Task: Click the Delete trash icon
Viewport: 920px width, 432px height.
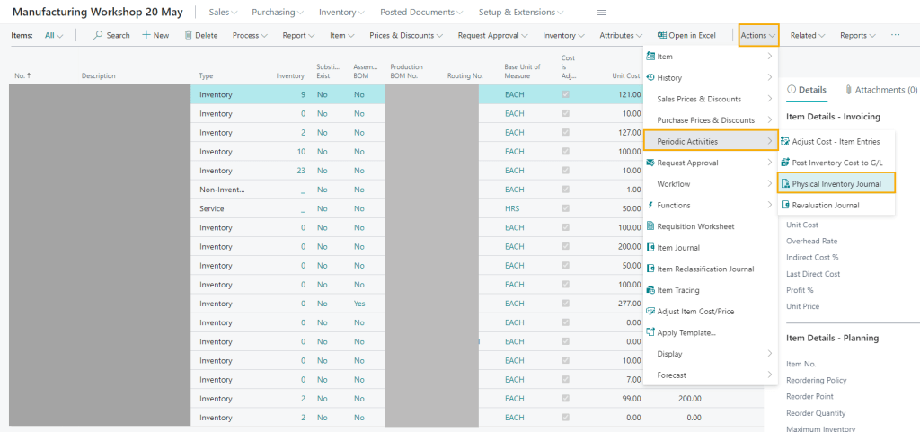Action: pos(189,35)
